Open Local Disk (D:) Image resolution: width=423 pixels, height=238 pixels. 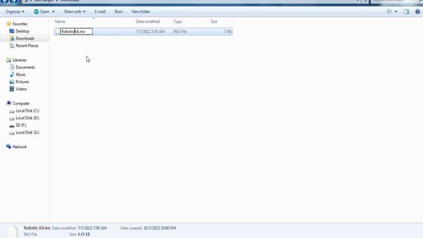27,118
